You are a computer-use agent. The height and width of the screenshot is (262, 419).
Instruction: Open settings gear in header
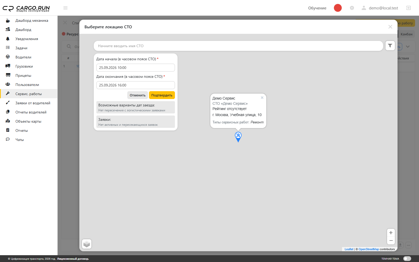point(352,8)
